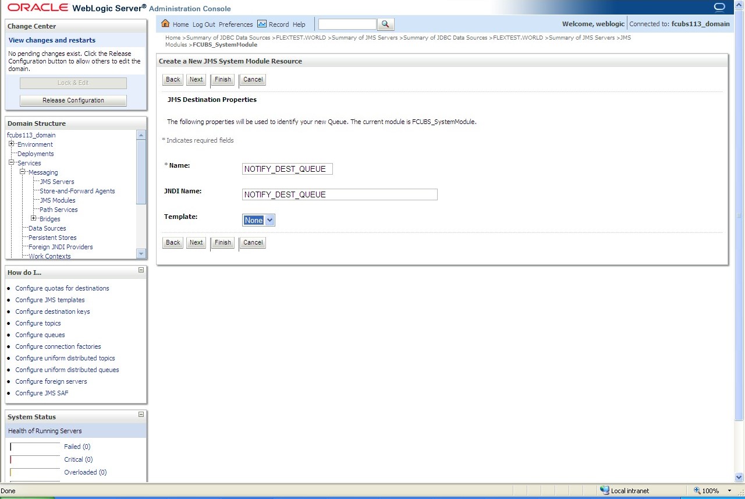Click the JNDI Name input field
Viewport: 745px width, 499px height.
(340, 194)
